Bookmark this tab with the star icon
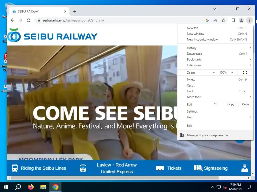Screen dimensions: 257x192 coord(223,20)
